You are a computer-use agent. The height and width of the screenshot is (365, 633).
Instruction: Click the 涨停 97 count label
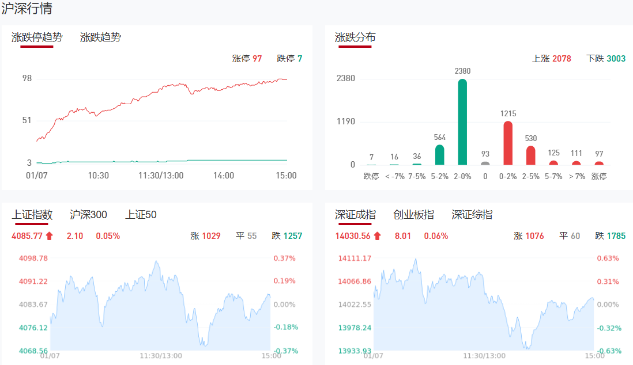(x=247, y=58)
